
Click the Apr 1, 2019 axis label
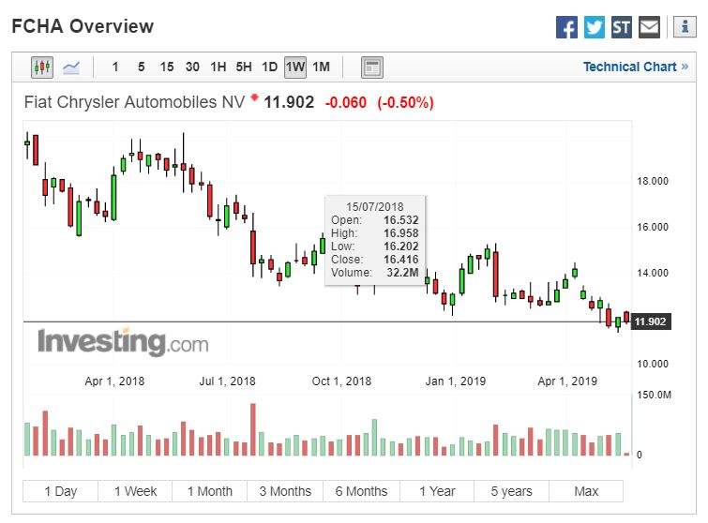pos(567,381)
